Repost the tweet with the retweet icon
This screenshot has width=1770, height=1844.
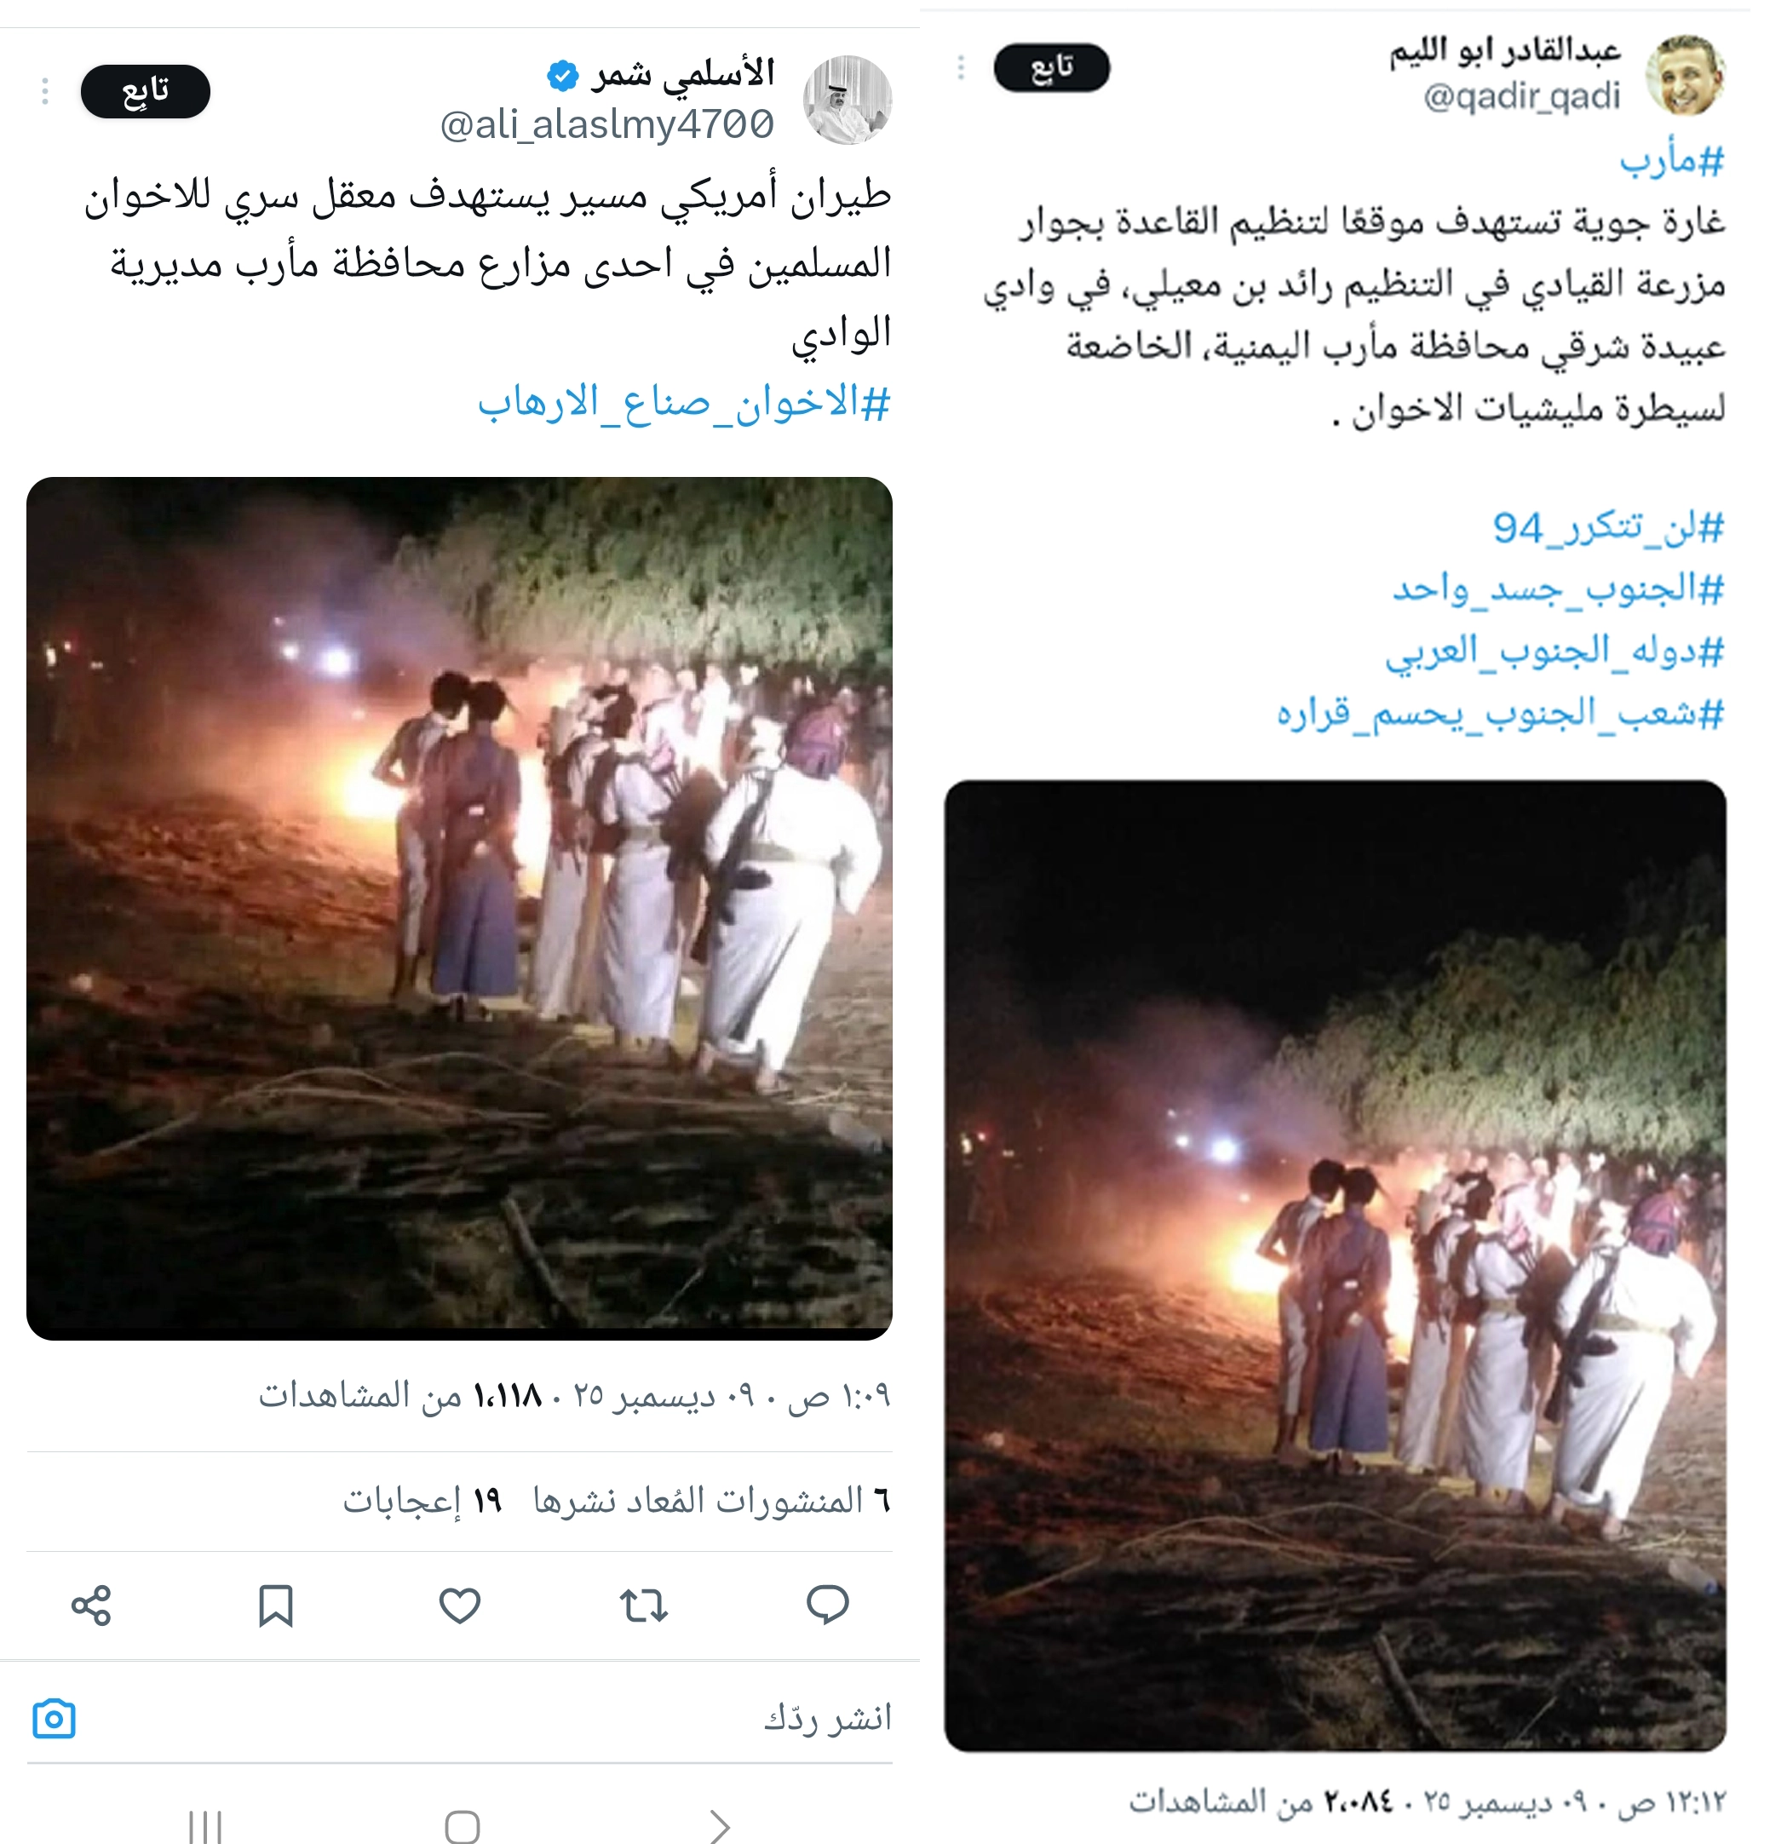[x=644, y=1605]
